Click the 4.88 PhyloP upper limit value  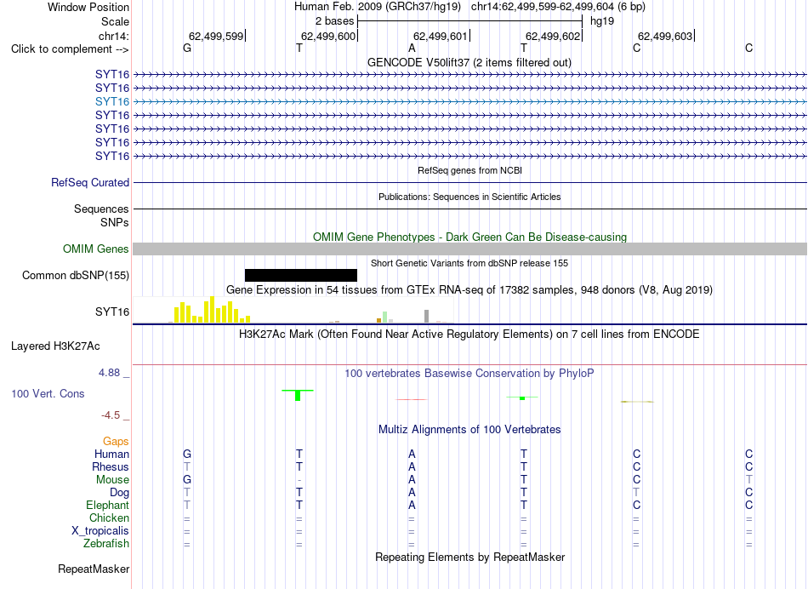click(x=109, y=372)
